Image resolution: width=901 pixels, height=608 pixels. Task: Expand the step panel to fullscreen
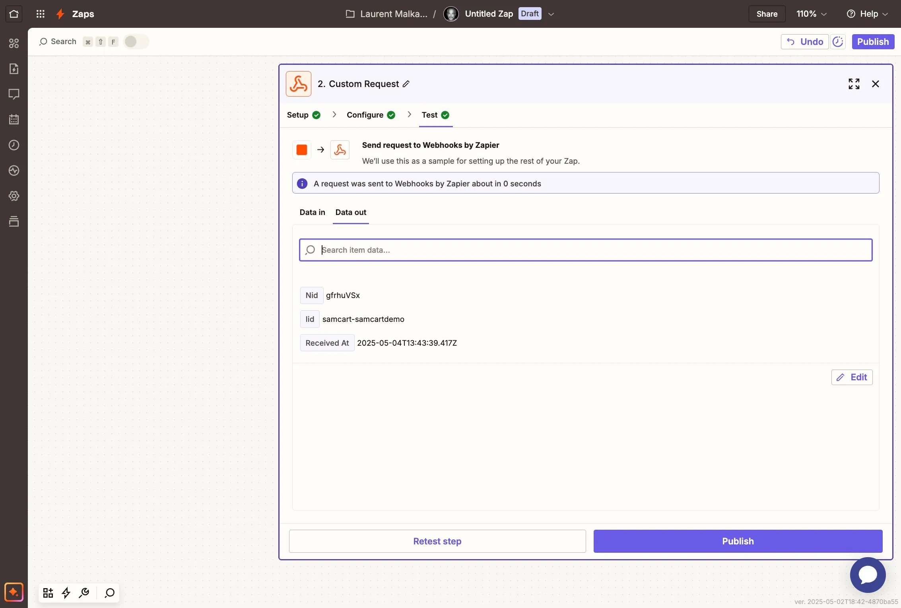coord(854,84)
